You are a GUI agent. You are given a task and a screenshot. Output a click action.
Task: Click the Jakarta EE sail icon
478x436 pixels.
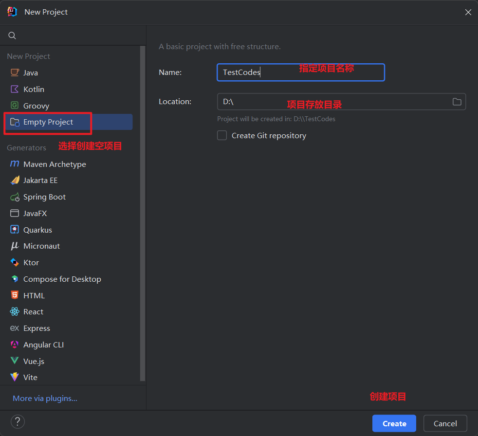(x=15, y=181)
